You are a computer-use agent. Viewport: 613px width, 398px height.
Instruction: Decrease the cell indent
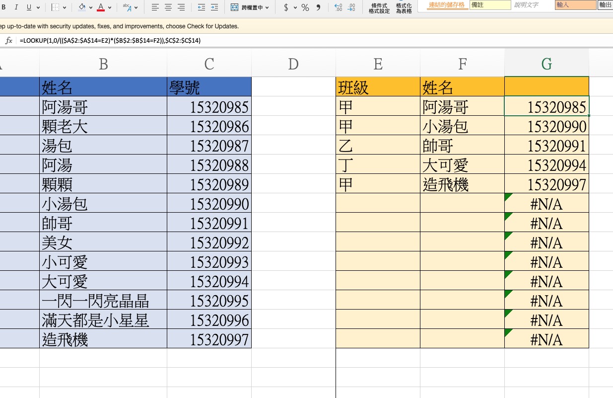tap(201, 7)
